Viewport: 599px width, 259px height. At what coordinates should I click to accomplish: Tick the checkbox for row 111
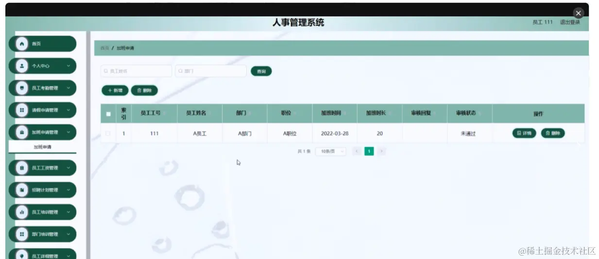[x=108, y=133]
